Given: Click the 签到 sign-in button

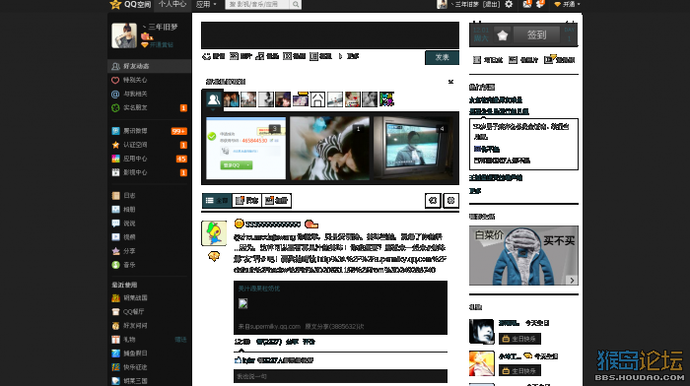Looking at the screenshot, I should tap(536, 34).
